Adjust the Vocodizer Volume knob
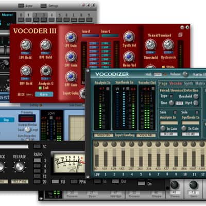The height and width of the screenshot is (206, 206). pos(185,74)
